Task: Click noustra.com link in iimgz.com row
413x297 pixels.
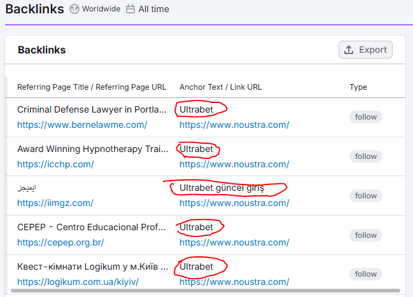Action: (x=234, y=203)
